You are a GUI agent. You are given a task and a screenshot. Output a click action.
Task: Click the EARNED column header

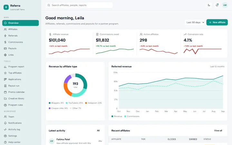(x=193, y=139)
